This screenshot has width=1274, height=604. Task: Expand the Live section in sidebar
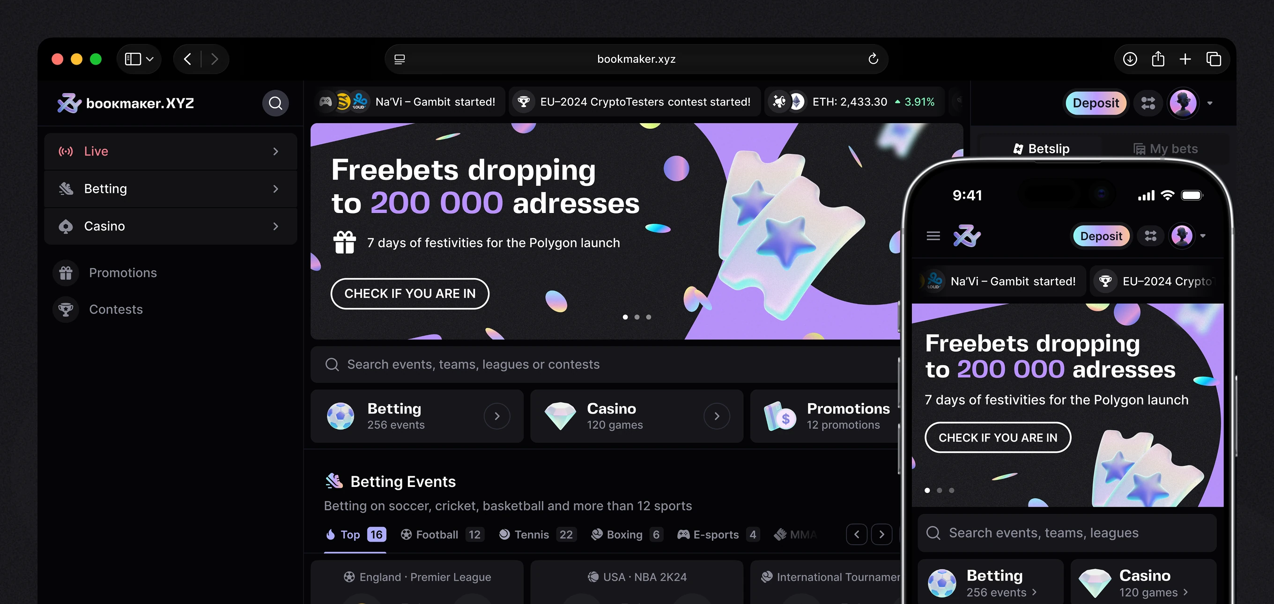click(170, 151)
